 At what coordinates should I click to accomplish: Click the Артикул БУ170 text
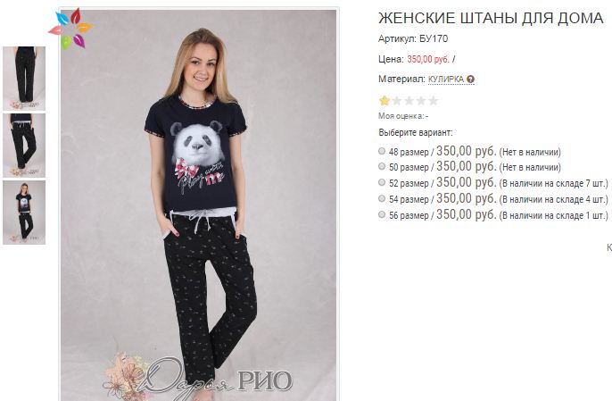point(413,38)
